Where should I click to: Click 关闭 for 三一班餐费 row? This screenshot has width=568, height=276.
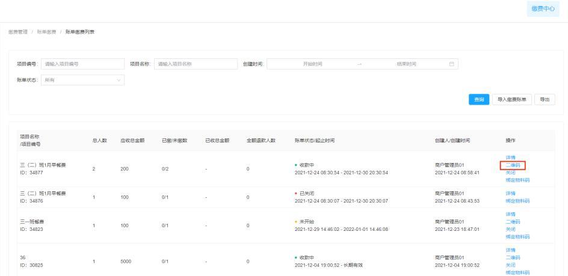(x=510, y=229)
